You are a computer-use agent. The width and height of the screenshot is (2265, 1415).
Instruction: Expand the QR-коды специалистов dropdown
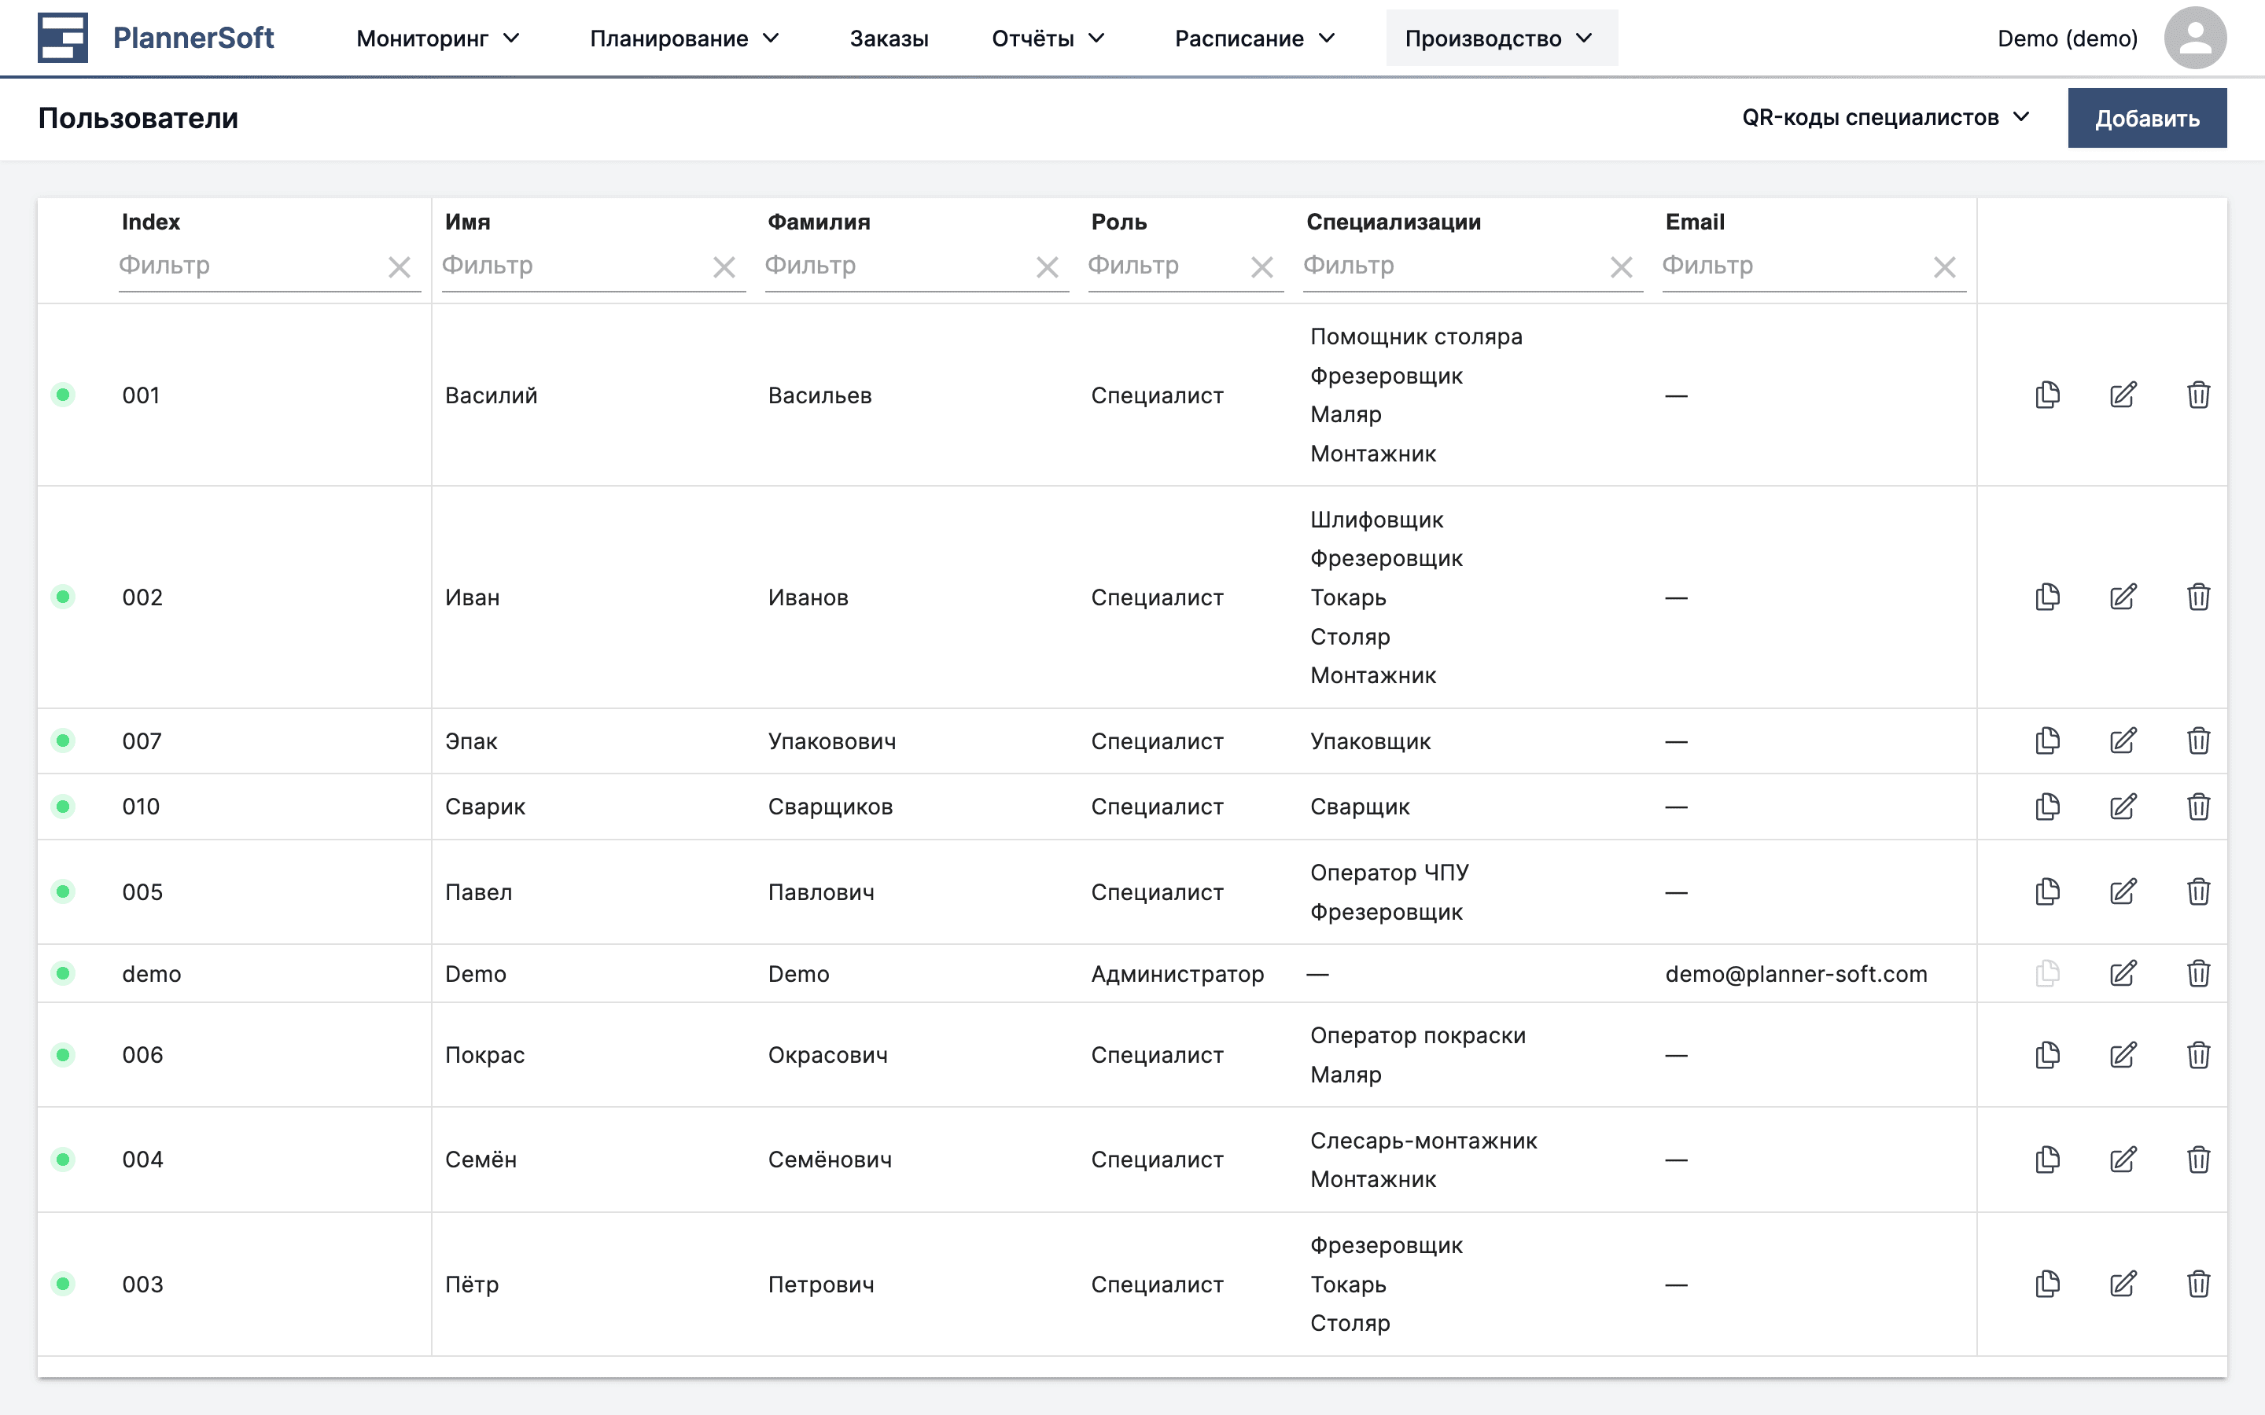coord(1886,118)
